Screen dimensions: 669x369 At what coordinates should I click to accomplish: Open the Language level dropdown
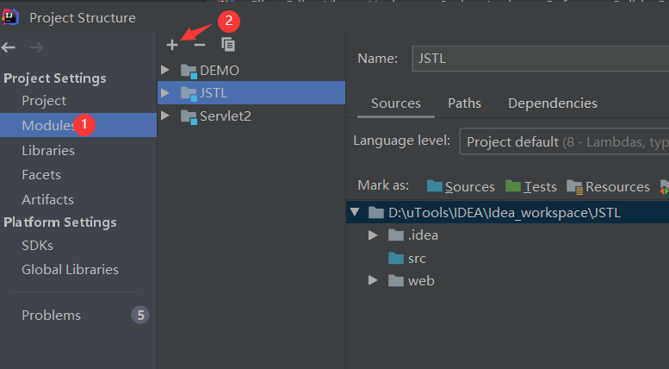[x=564, y=141]
